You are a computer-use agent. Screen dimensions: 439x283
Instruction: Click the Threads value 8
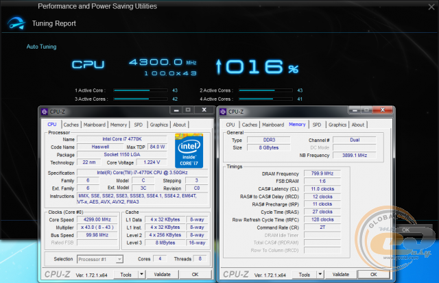tap(200, 259)
